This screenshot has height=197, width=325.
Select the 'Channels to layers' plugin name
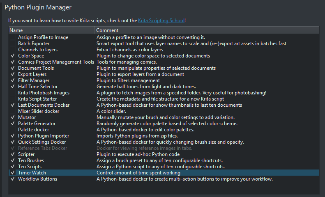point(38,50)
